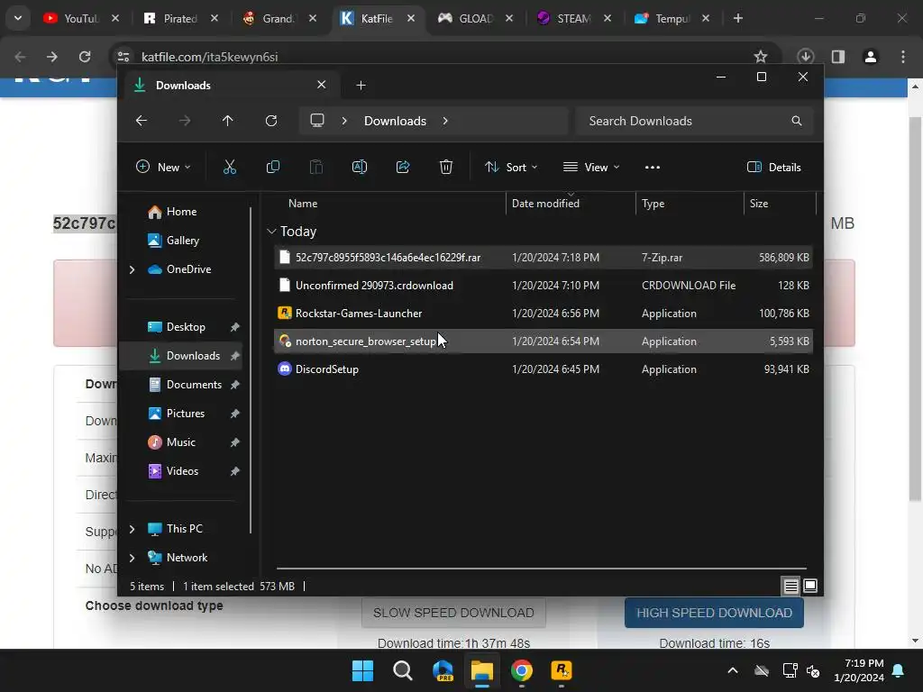Select DiscordSetup application

543,369
